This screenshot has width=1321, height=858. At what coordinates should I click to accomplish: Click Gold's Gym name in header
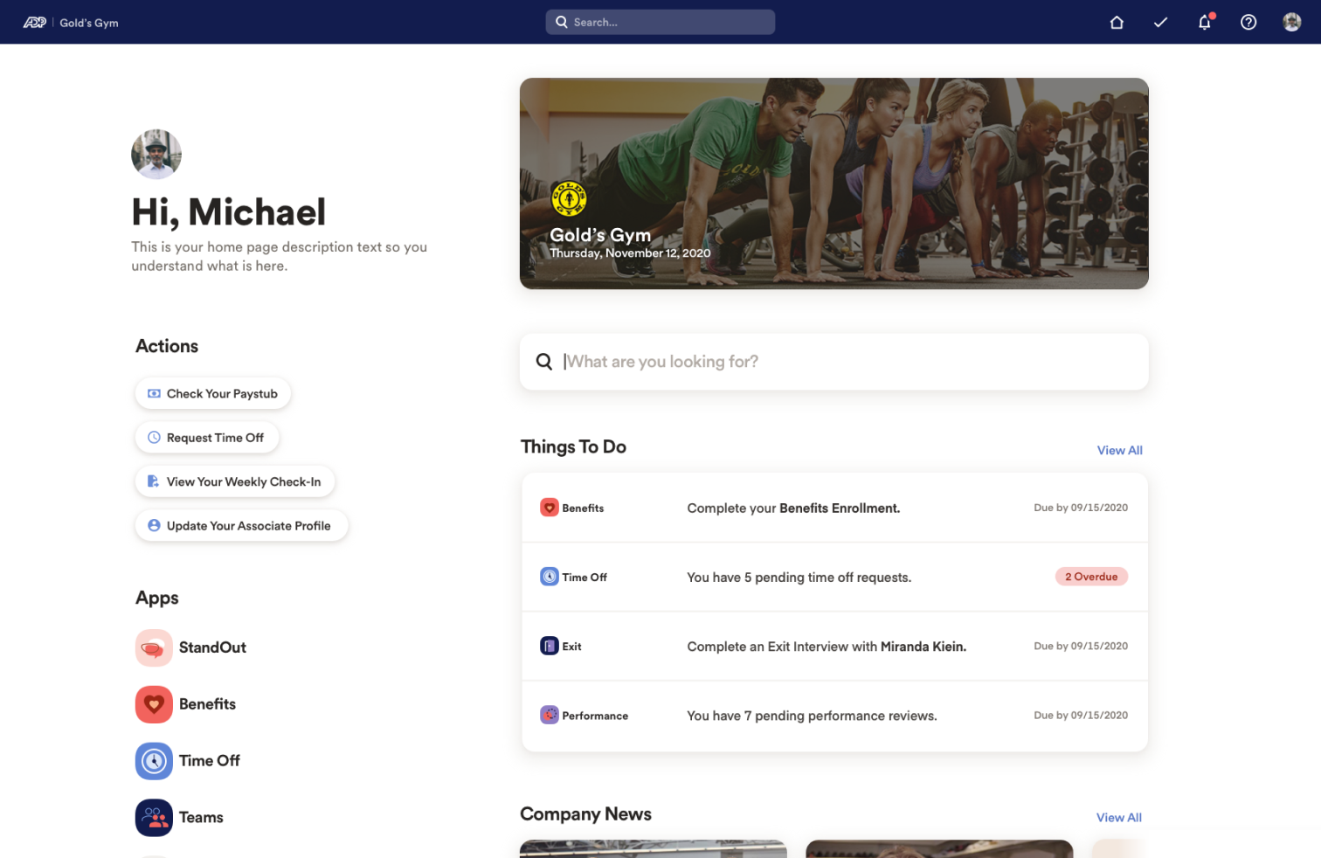point(89,23)
